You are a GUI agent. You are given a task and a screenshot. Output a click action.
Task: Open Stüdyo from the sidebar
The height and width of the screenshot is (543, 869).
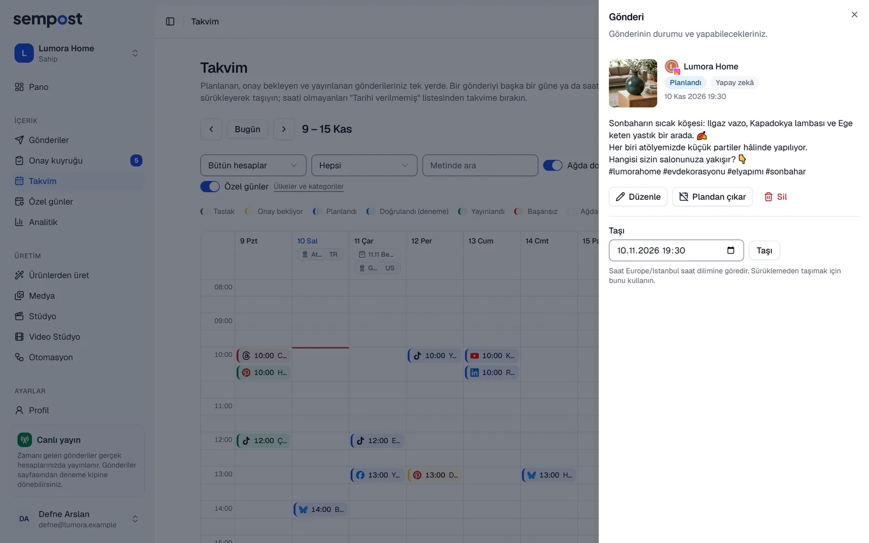click(x=78, y=316)
